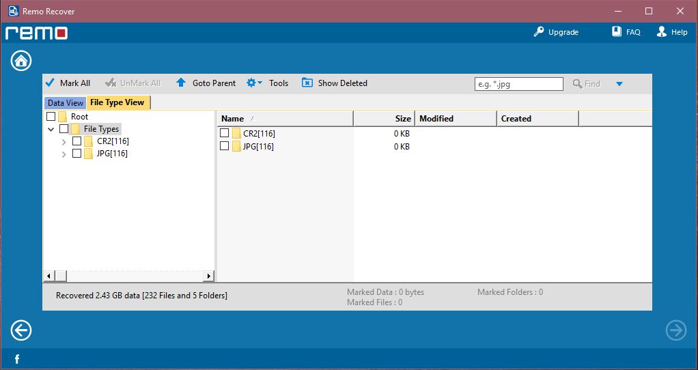Check the JPG[116] checkbox in file list
698x370 pixels.
(x=225, y=146)
